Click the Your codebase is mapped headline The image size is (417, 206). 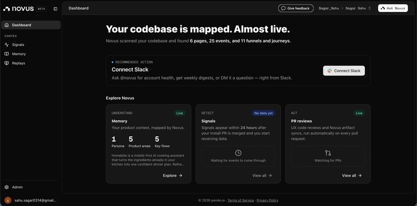click(x=198, y=29)
